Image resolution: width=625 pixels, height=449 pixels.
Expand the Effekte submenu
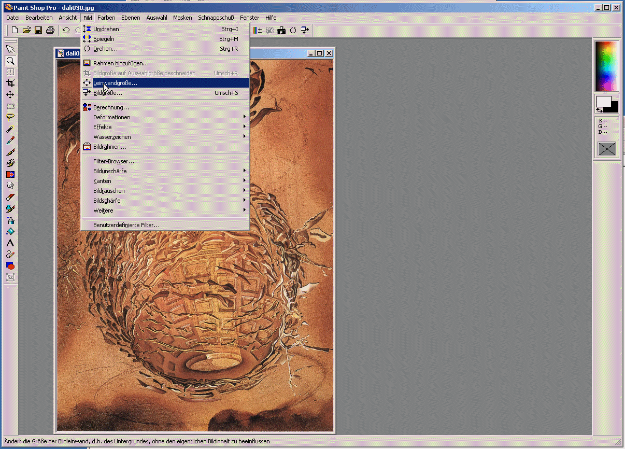coord(165,127)
